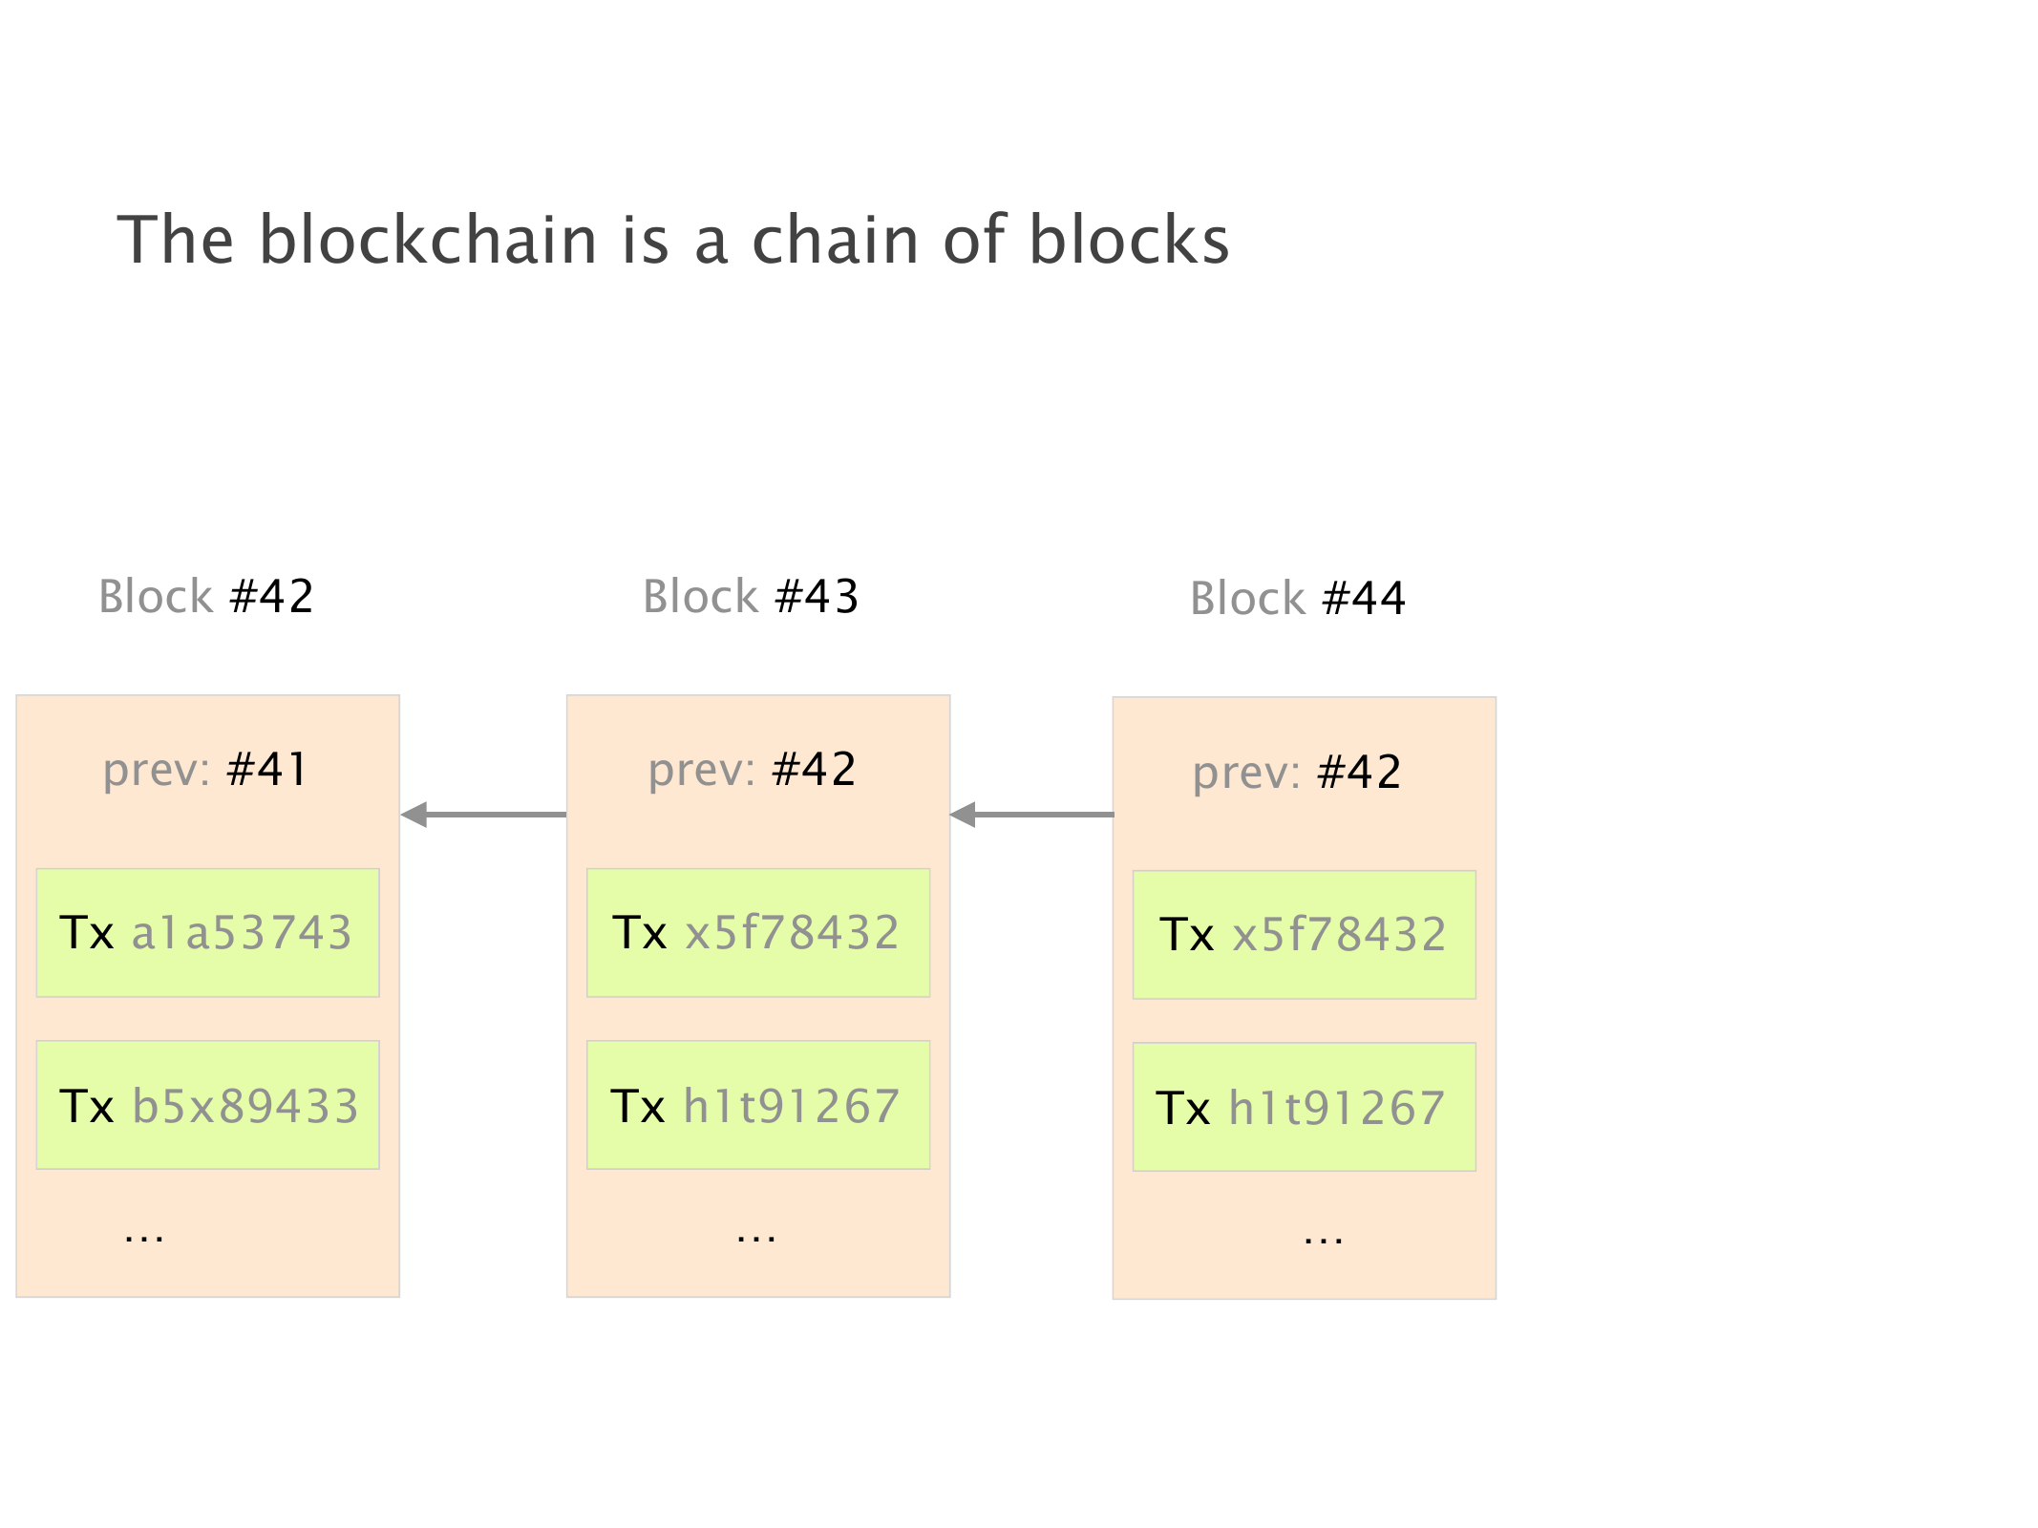The height and width of the screenshot is (1528, 2038).
Task: Click the ellipsis inside the Block #42 box
Action: point(144,1236)
